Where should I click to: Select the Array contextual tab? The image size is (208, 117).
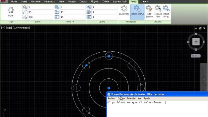point(134,2)
